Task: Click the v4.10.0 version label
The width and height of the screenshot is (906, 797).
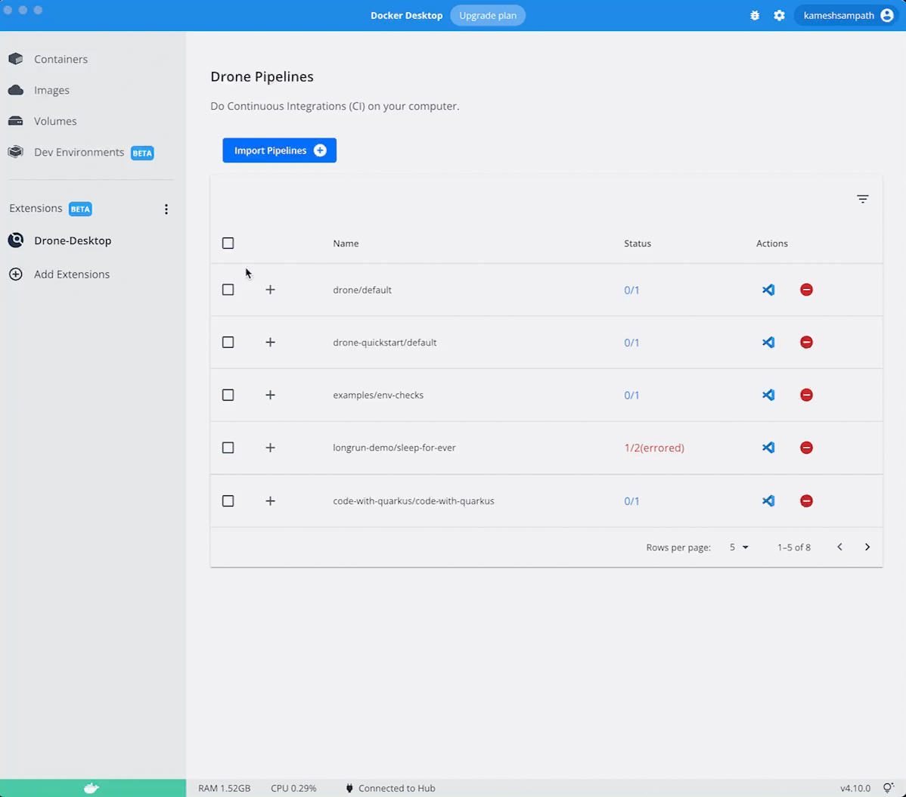Action: (x=855, y=789)
